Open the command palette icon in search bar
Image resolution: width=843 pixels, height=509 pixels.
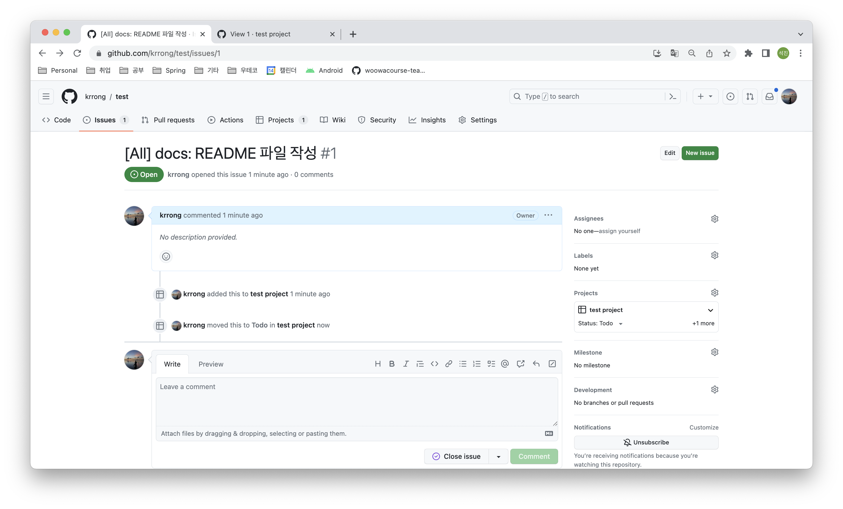673,96
